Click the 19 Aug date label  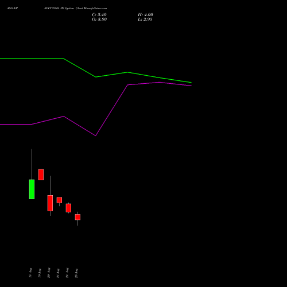click(x=40, y=273)
